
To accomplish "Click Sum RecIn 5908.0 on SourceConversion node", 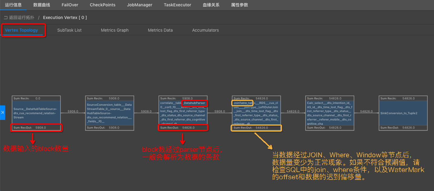I will (110, 98).
